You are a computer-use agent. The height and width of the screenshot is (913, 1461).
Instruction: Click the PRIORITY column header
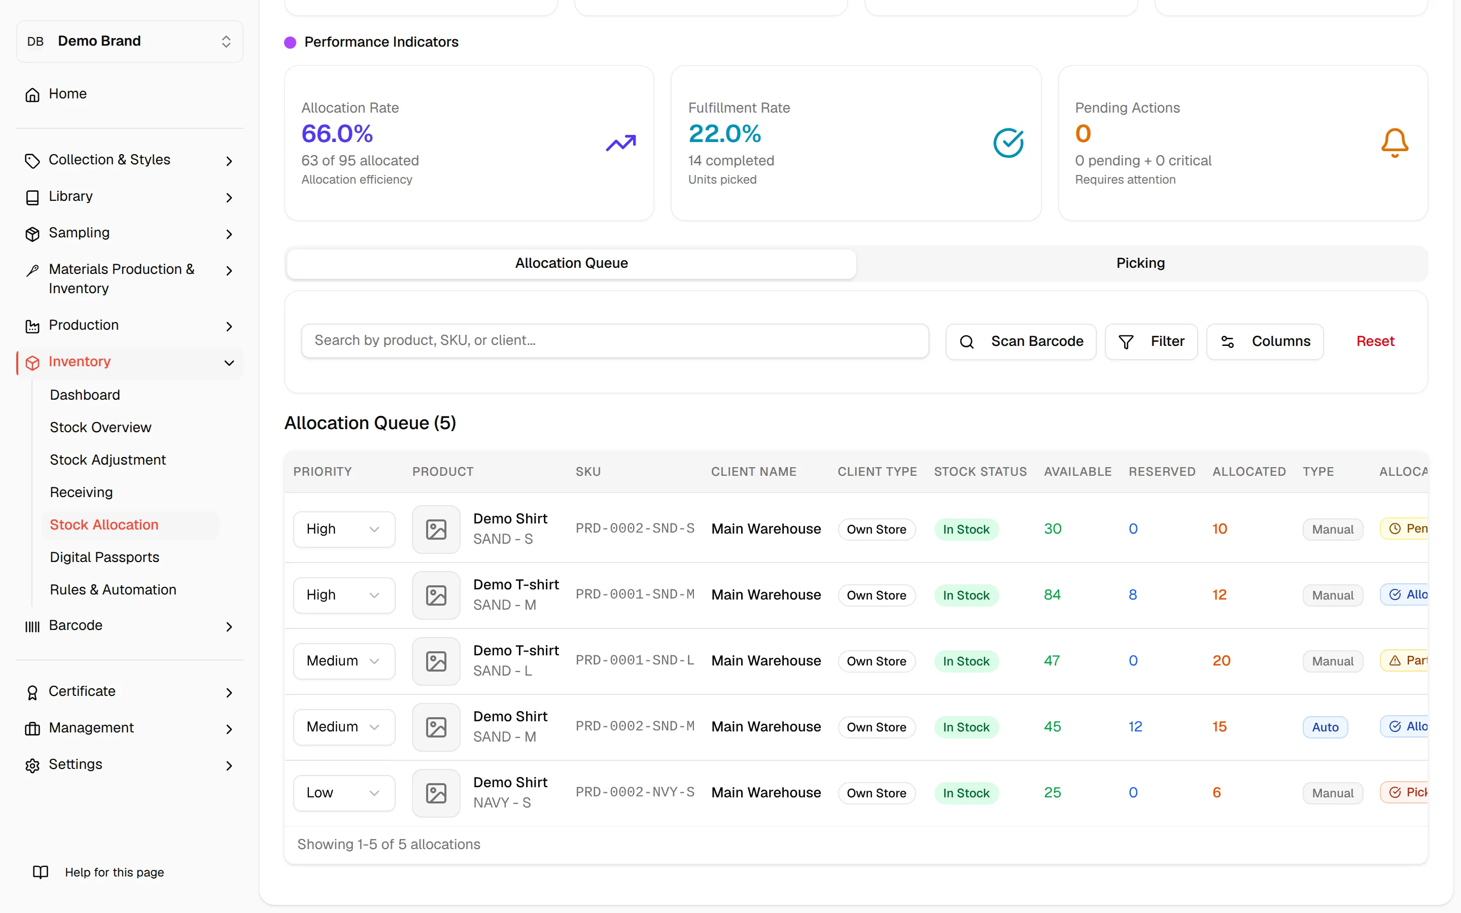pyautogui.click(x=323, y=472)
